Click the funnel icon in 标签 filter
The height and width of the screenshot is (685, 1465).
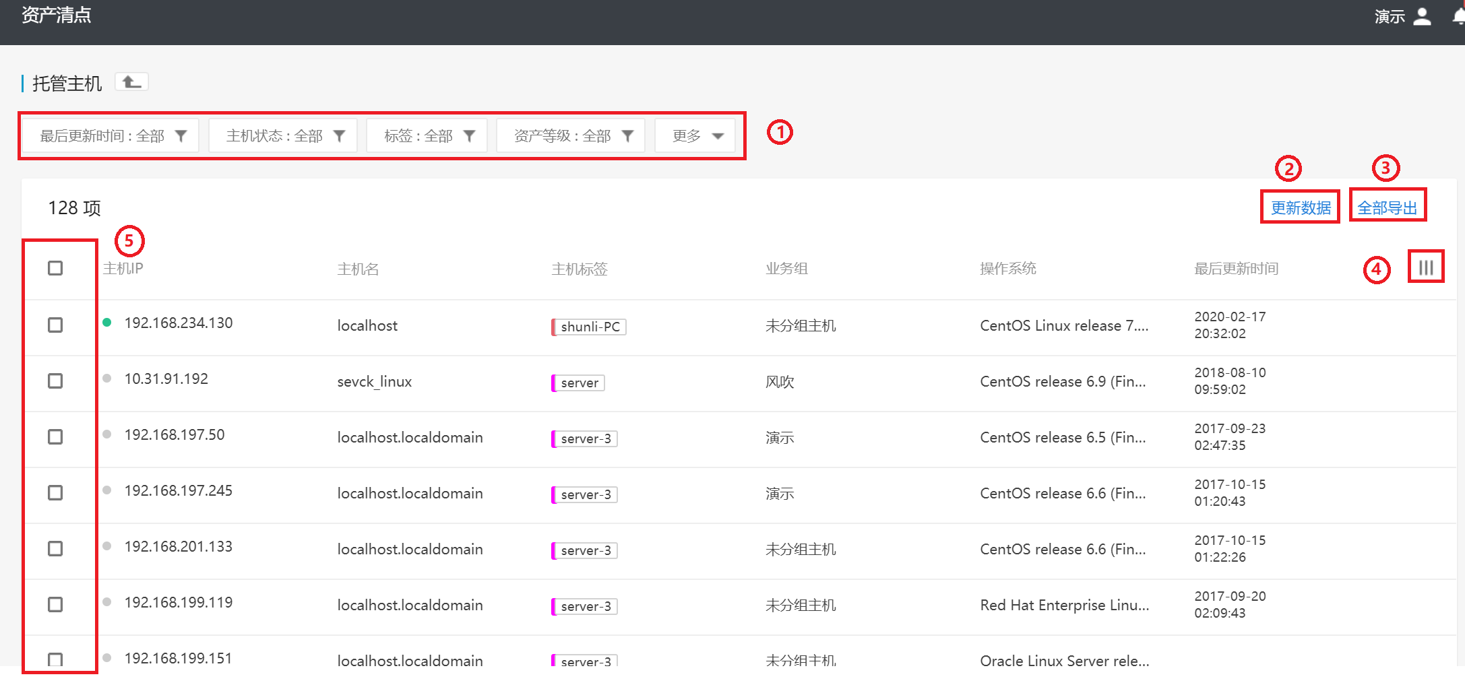[x=470, y=136]
